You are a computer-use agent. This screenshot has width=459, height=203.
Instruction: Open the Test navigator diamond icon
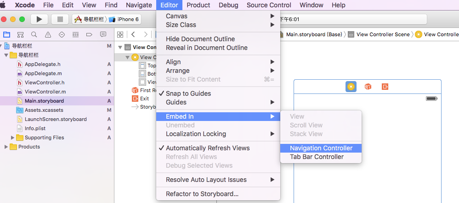tap(62, 34)
